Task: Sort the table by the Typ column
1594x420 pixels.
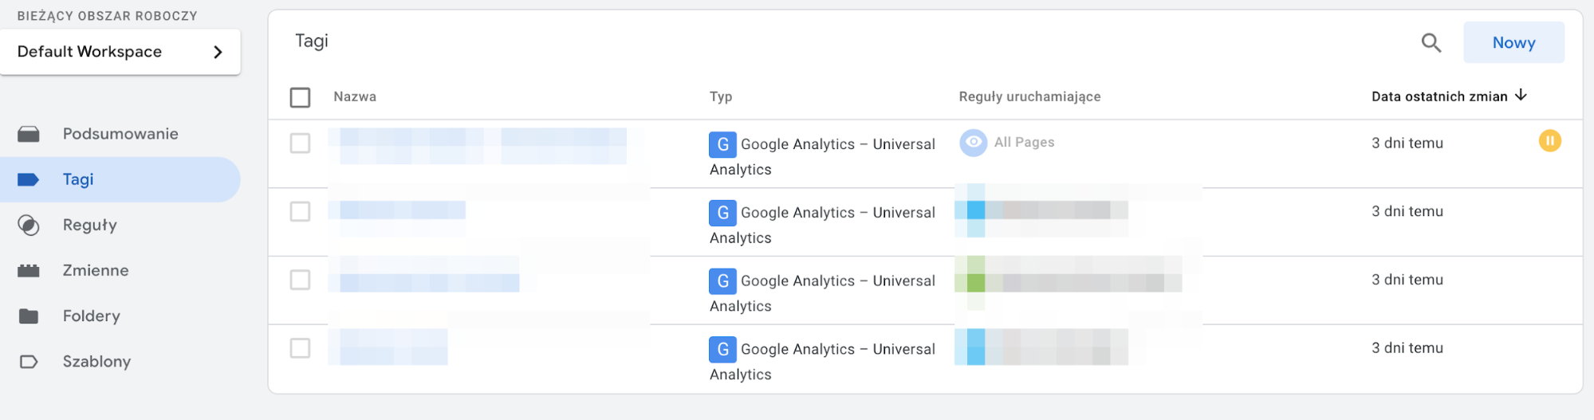Action: click(721, 97)
